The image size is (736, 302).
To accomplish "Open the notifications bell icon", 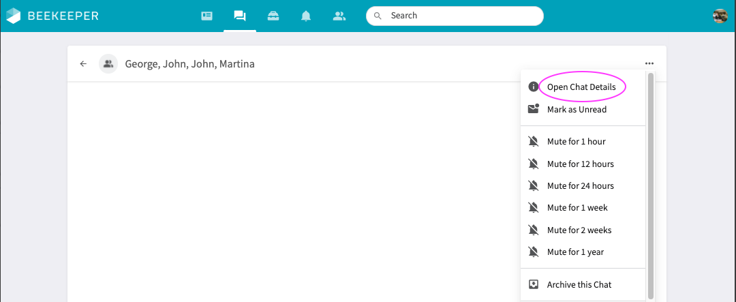I will (x=306, y=16).
